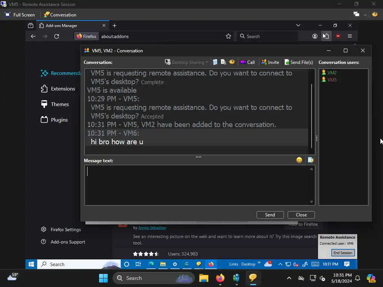
Task: Select user VM5 in conversation users
Action: (x=329, y=80)
